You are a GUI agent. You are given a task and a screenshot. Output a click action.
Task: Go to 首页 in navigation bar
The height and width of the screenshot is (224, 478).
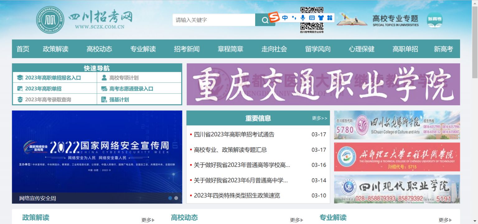23,49
